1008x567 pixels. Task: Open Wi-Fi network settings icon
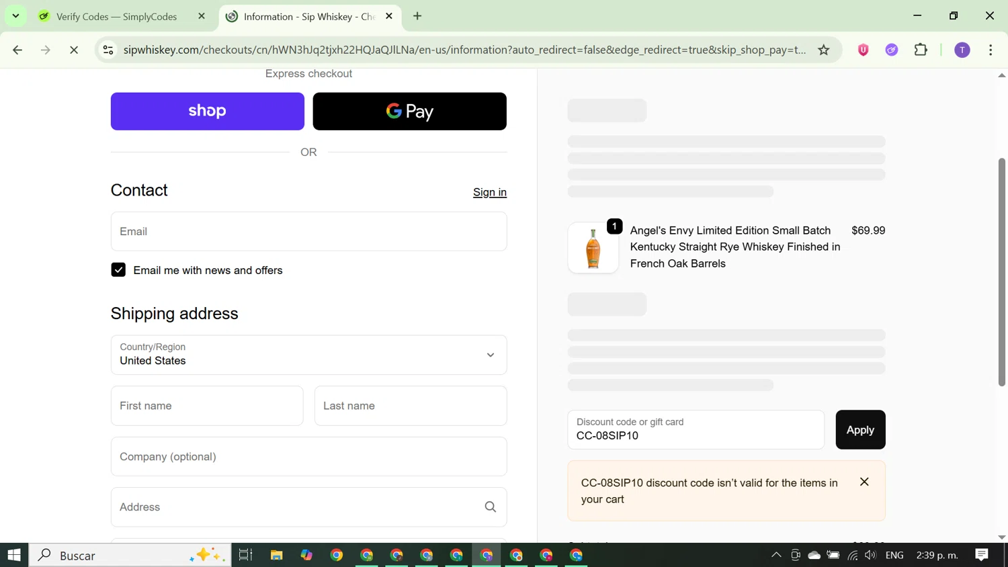pos(853,555)
